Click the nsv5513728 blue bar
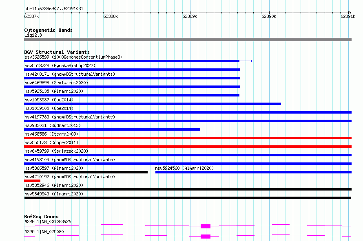This screenshot has width=363, height=241. pyautogui.click(x=132, y=70)
